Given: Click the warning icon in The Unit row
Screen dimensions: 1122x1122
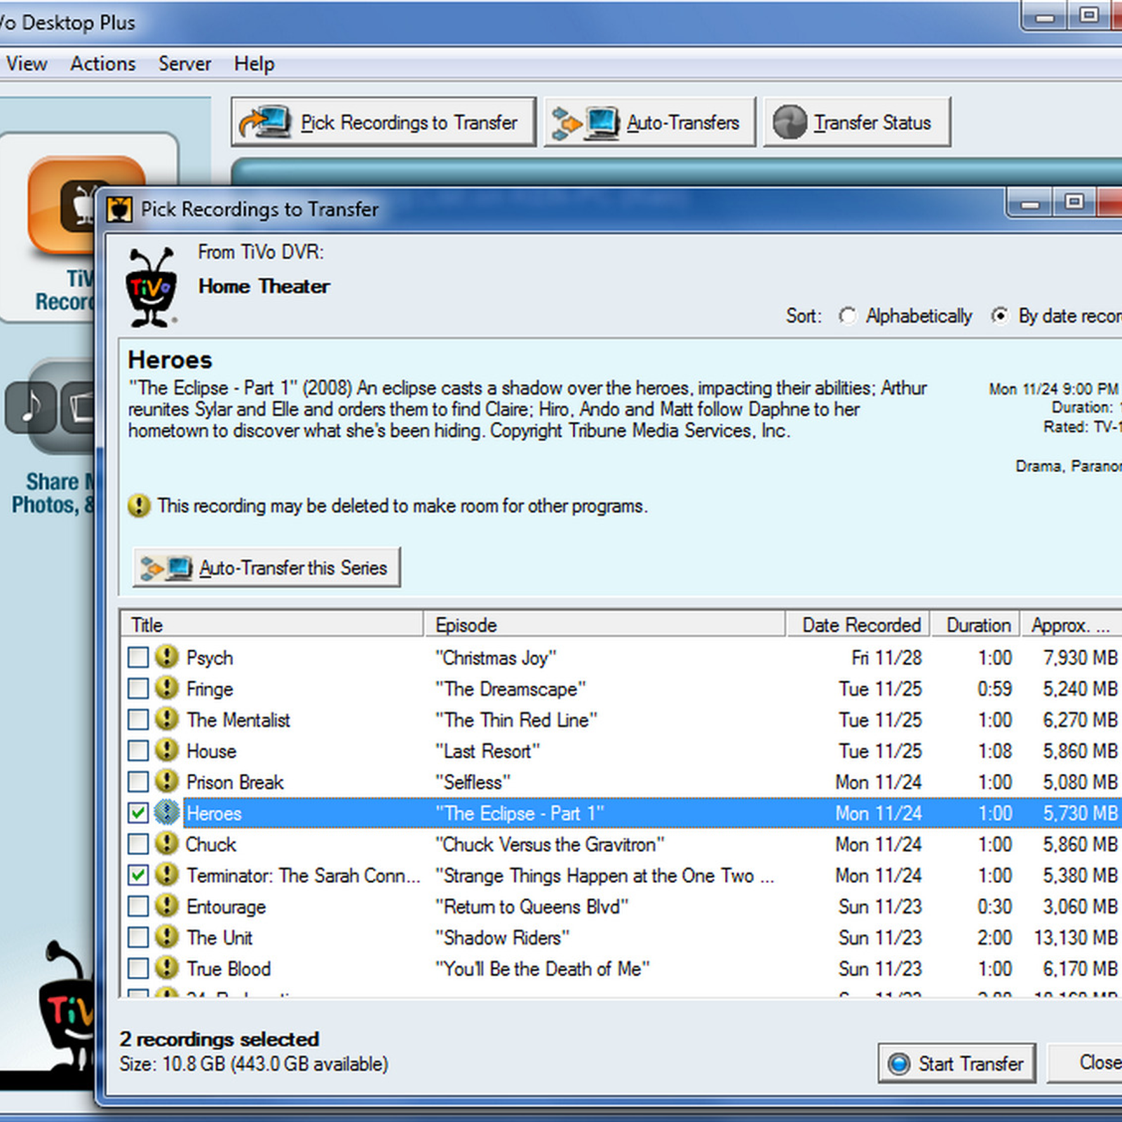Looking at the screenshot, I should click(x=166, y=937).
